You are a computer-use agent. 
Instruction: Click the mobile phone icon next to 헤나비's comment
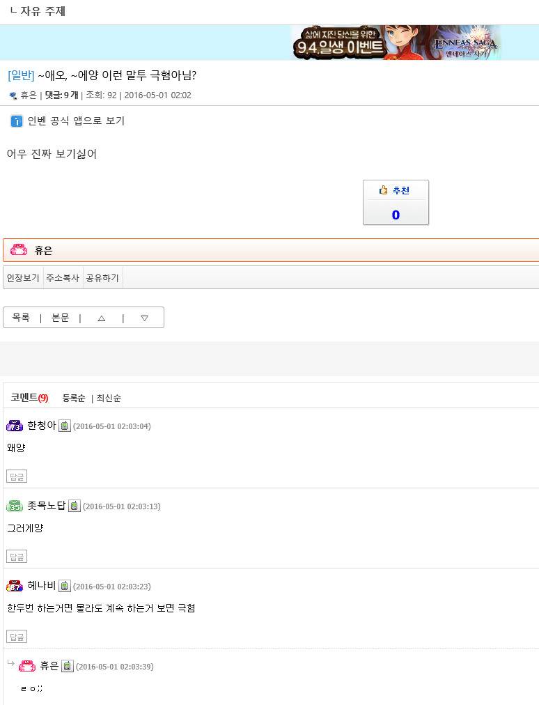click(x=65, y=585)
